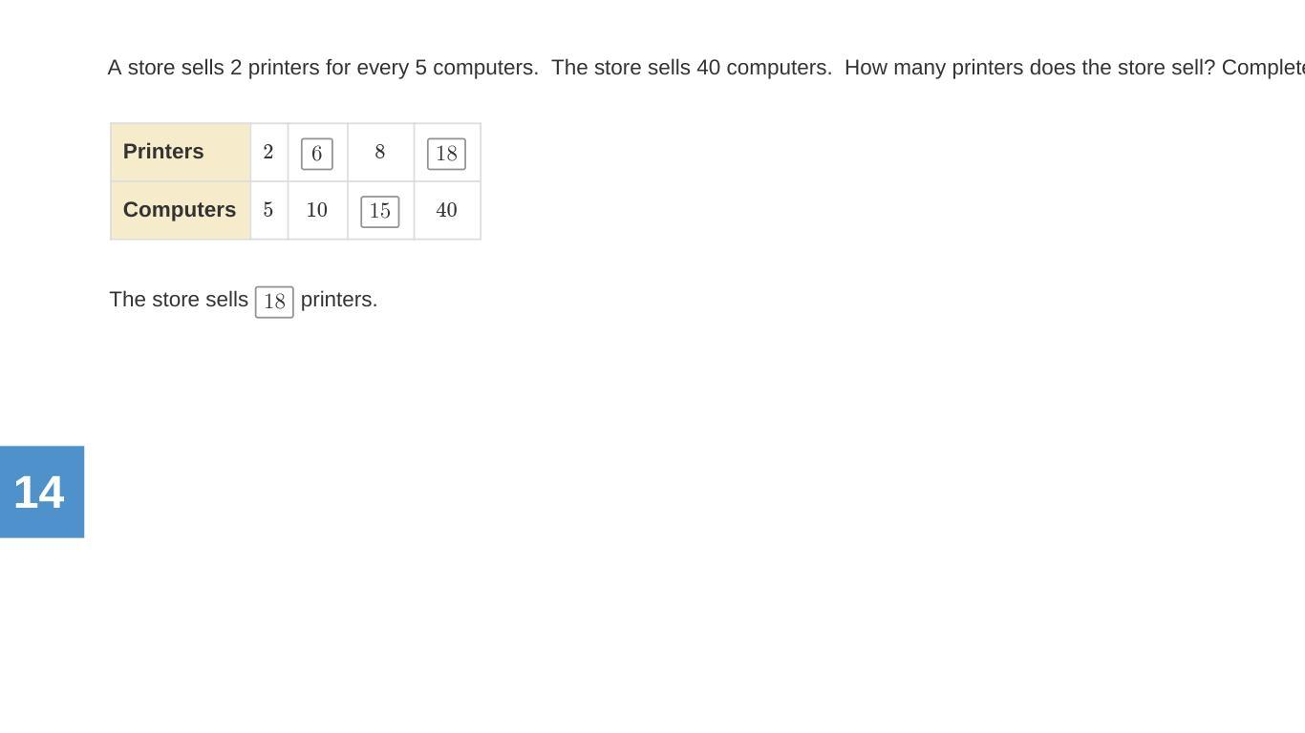This screenshot has width=1305, height=733.
Task: Click the table cell showing 10 computers
Action: (x=317, y=210)
